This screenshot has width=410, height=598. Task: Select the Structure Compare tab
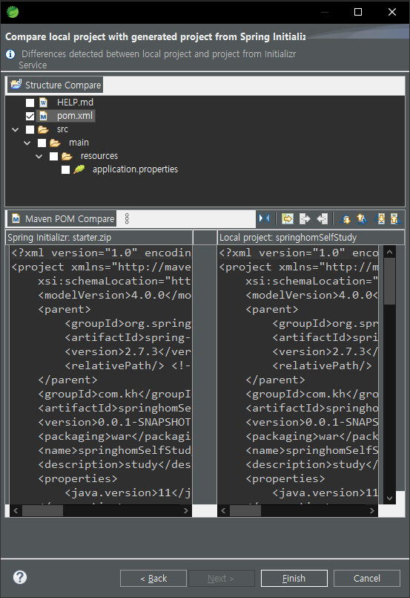(x=56, y=85)
